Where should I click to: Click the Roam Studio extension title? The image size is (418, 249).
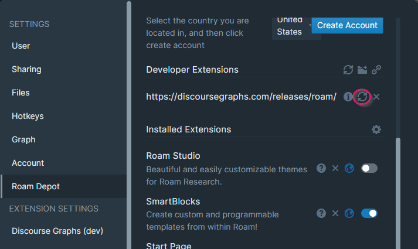click(173, 156)
